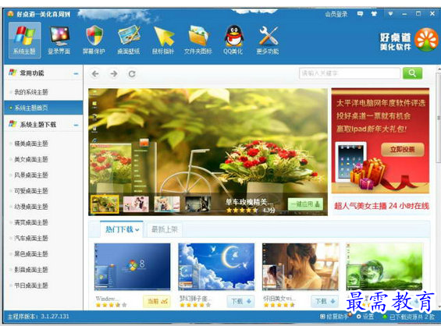Switch to the 热门下载 tab
Viewport: 441px width, 326px height.
pos(122,229)
